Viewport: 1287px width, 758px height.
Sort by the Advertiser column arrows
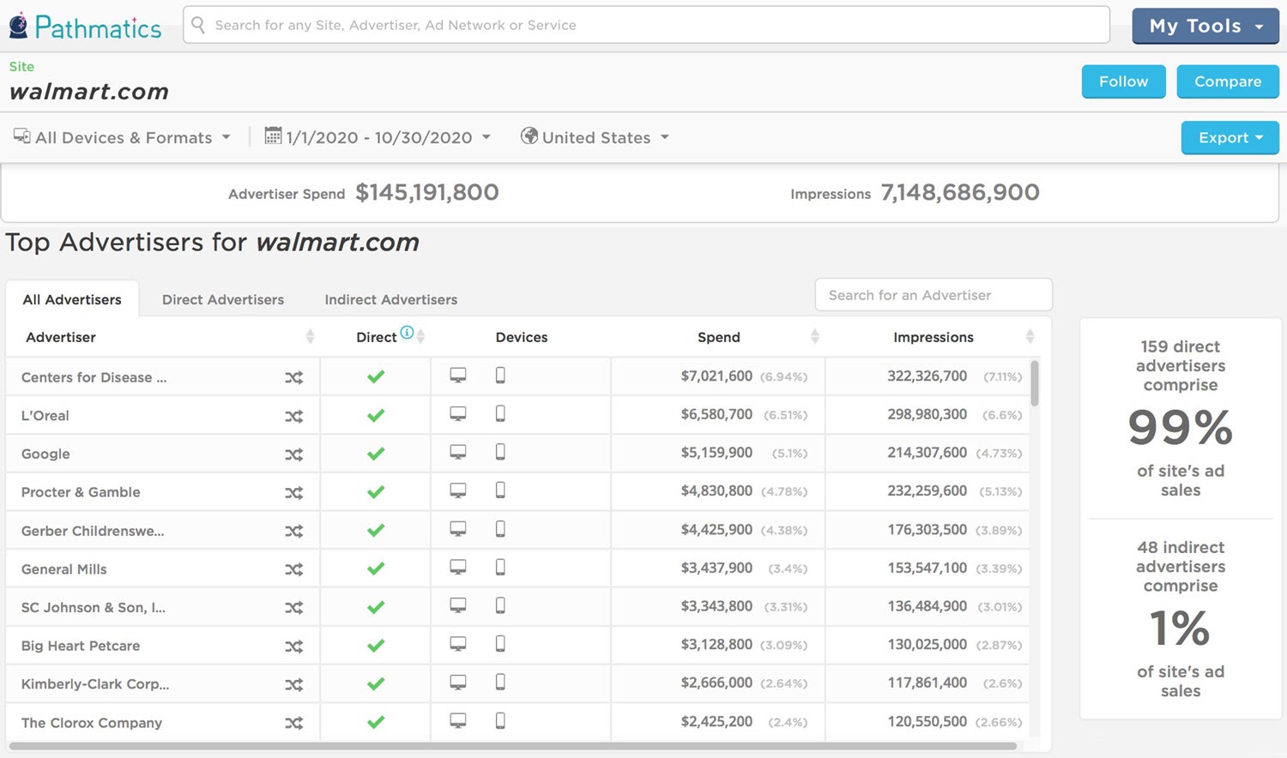[x=310, y=337]
